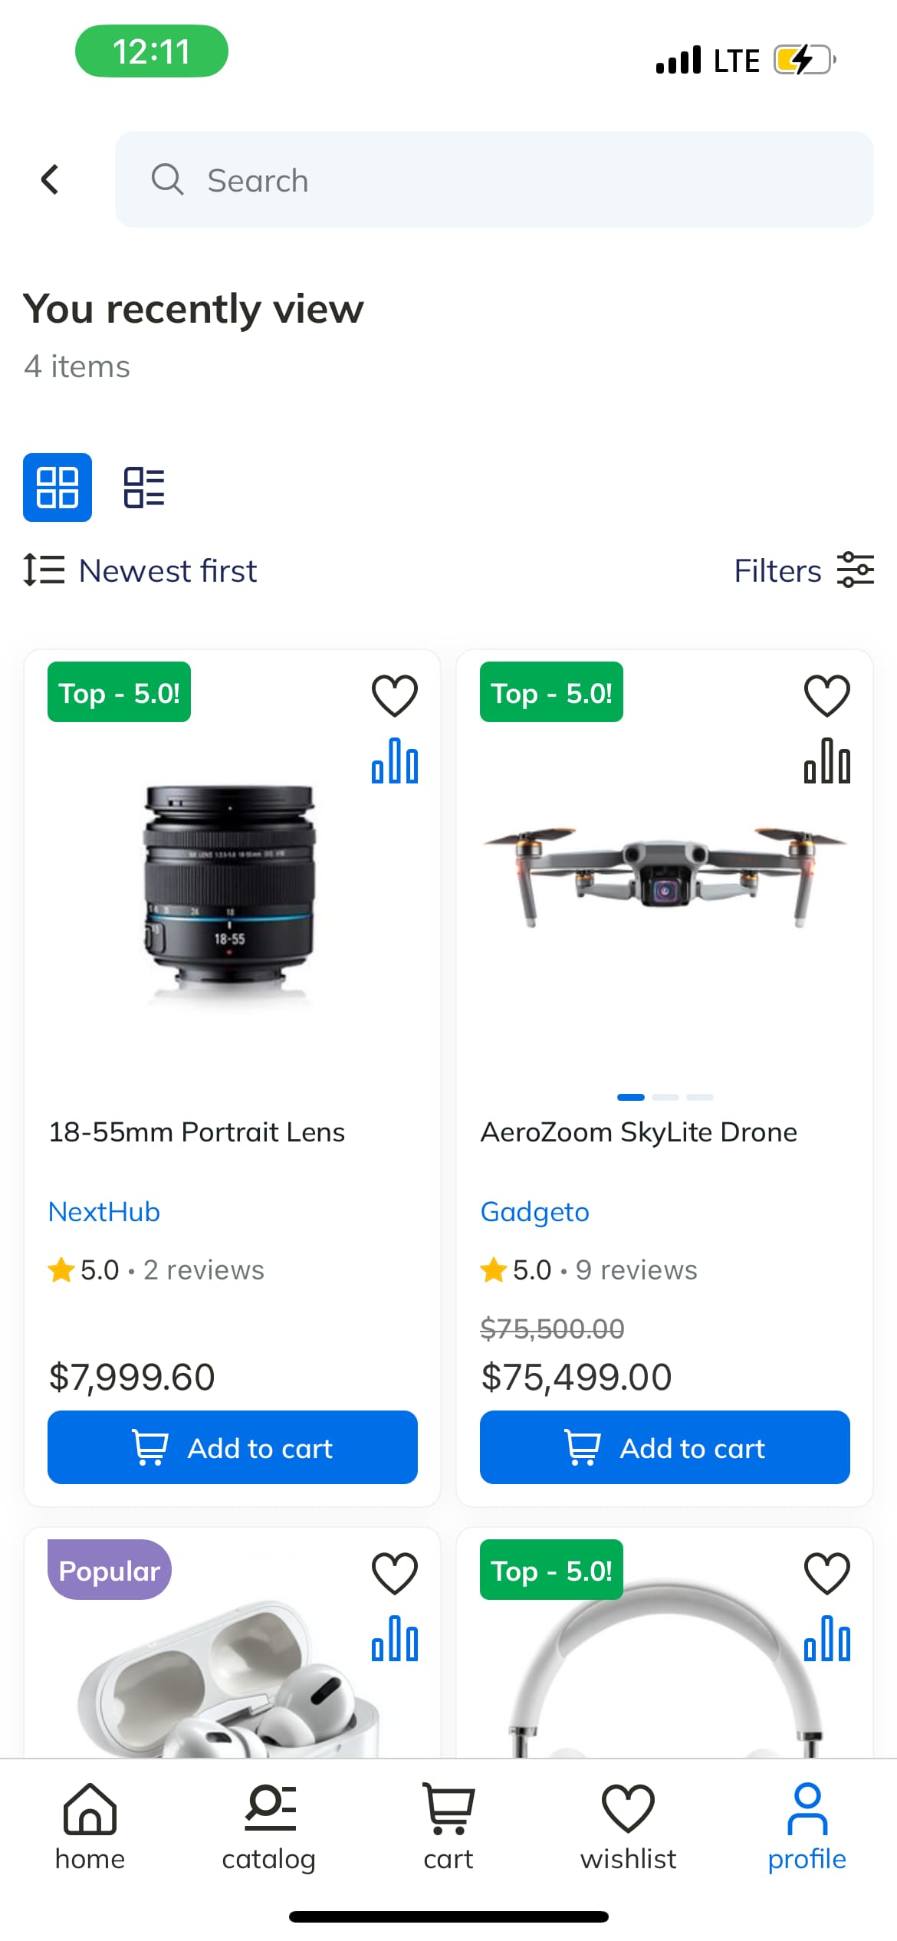Viewport: 897px width, 1941px height.
Task: Focus the Search input field
Action: coord(494,180)
